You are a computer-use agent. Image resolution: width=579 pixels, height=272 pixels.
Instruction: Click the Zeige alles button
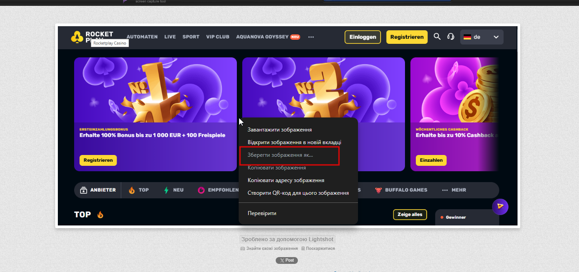410,215
